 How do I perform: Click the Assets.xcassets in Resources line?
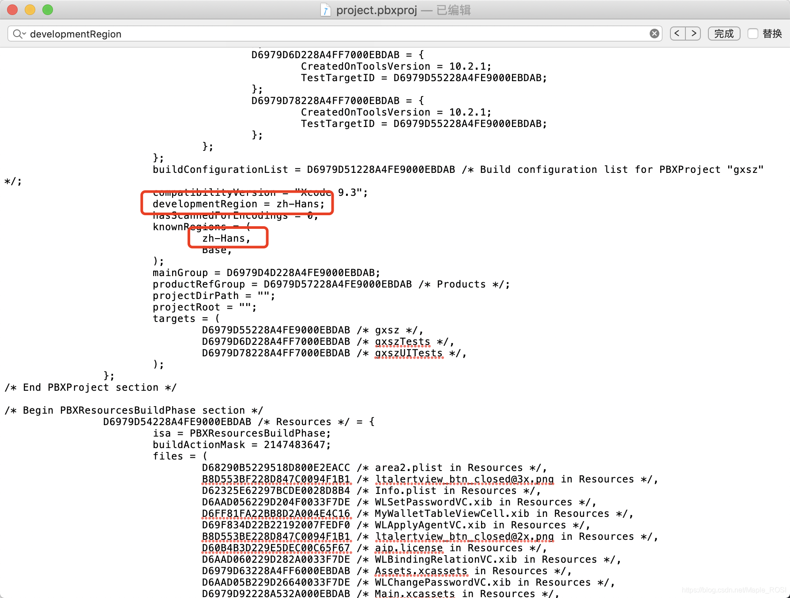(x=387, y=571)
